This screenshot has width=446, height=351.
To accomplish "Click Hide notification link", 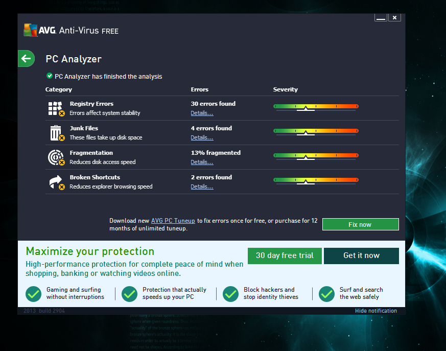I will (375, 311).
